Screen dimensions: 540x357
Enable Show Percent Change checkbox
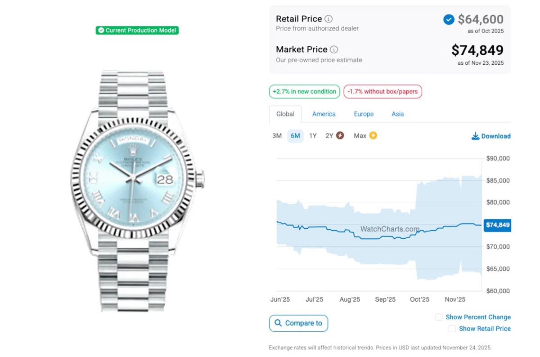[x=439, y=317]
